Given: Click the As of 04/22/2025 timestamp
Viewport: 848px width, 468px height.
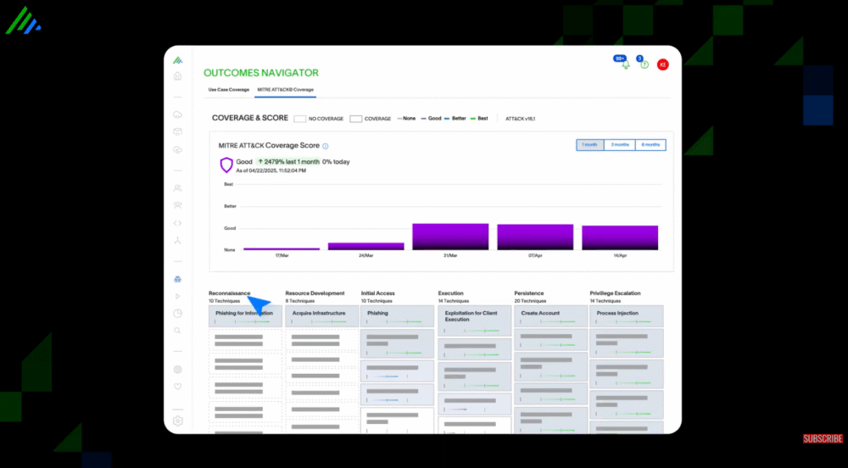Looking at the screenshot, I should coord(271,170).
